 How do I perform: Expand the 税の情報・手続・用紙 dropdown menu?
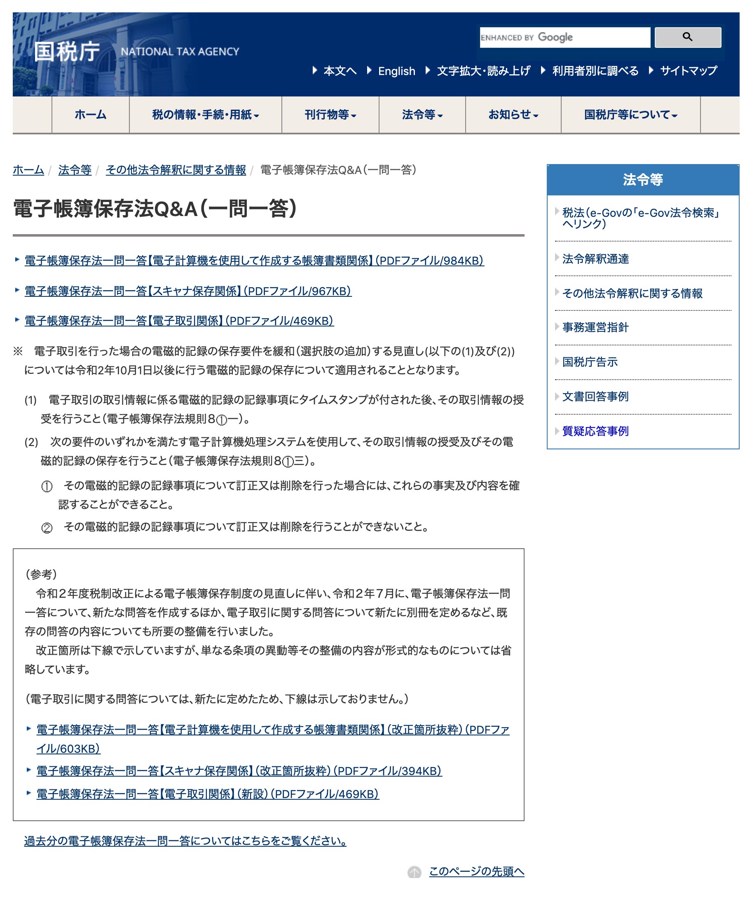(205, 115)
